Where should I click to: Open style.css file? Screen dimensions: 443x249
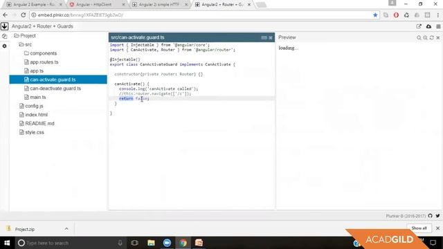click(x=31, y=132)
